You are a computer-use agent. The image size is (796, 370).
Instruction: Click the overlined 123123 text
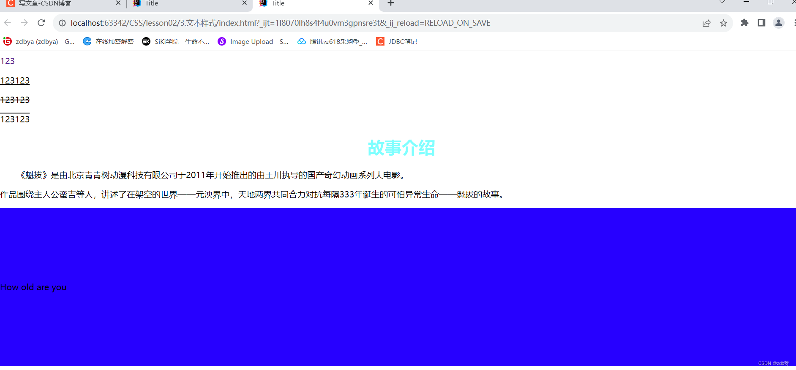[15, 119]
